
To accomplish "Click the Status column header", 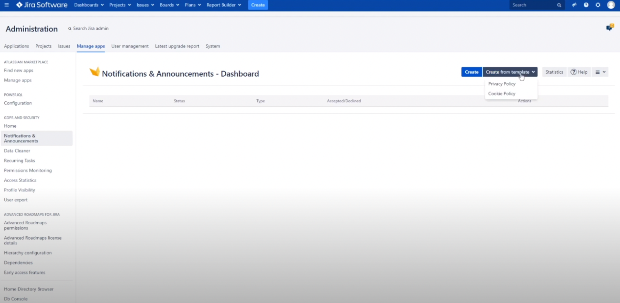I will 179,101.
